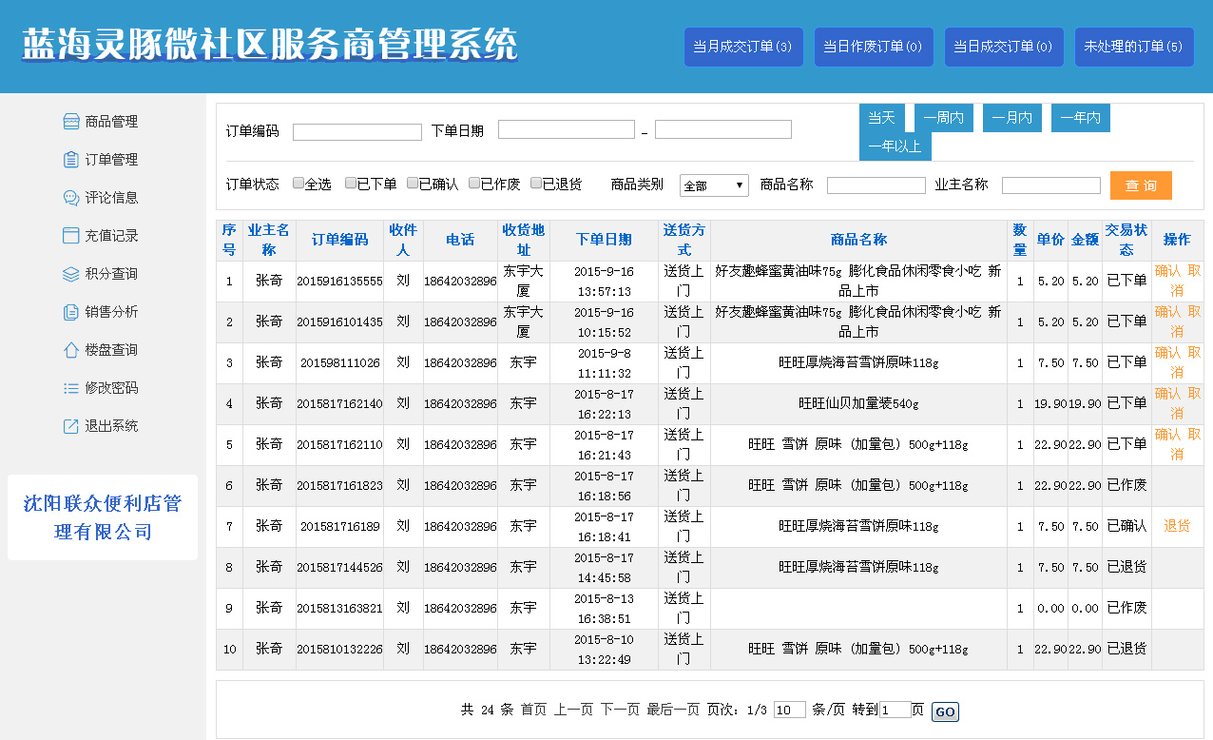Select 退出系统 to log out

[111, 426]
